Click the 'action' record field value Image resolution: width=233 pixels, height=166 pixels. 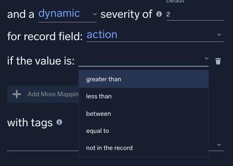pyautogui.click(x=102, y=35)
